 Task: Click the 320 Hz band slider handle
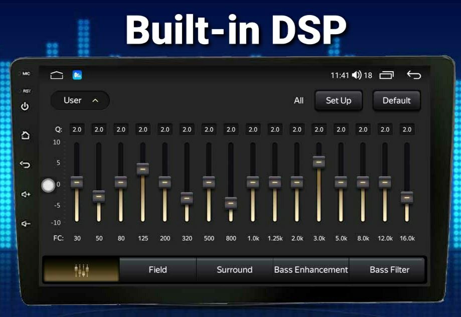pyautogui.click(x=187, y=198)
